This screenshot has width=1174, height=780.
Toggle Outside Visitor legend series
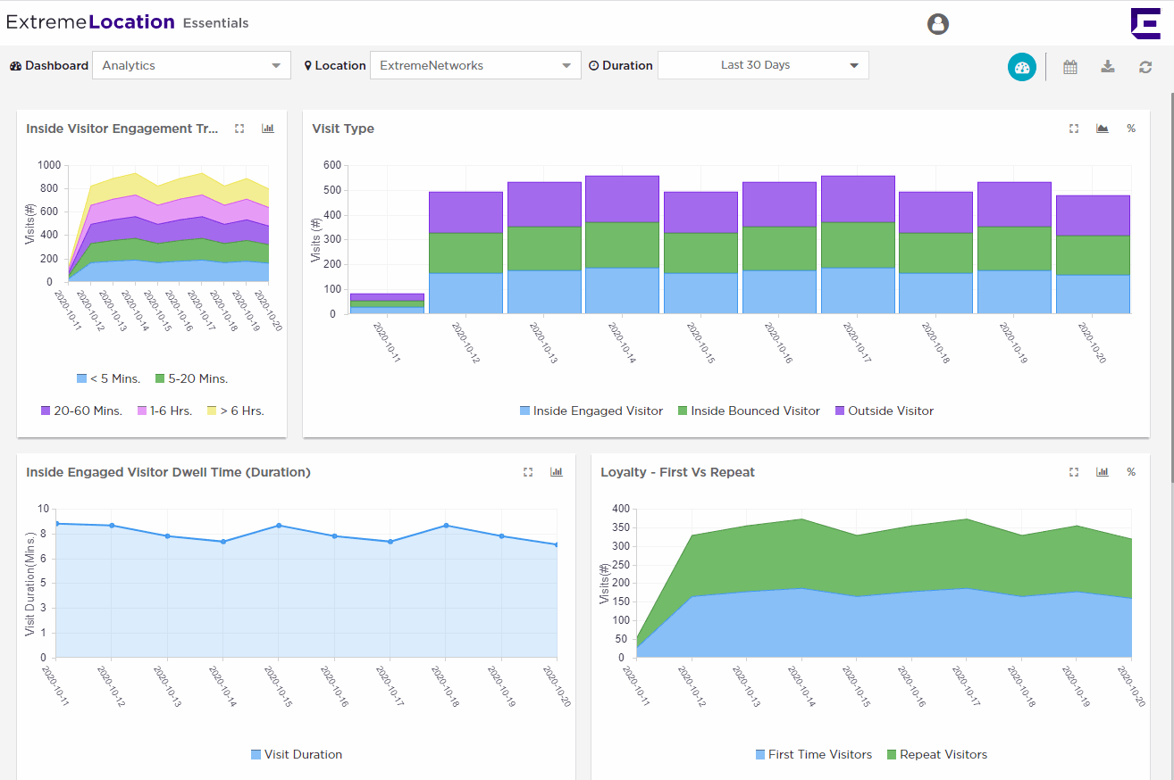pos(890,411)
